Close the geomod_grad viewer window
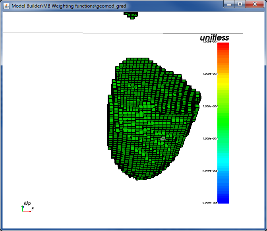This screenshot has width=267, height=231. click(x=255, y=4)
